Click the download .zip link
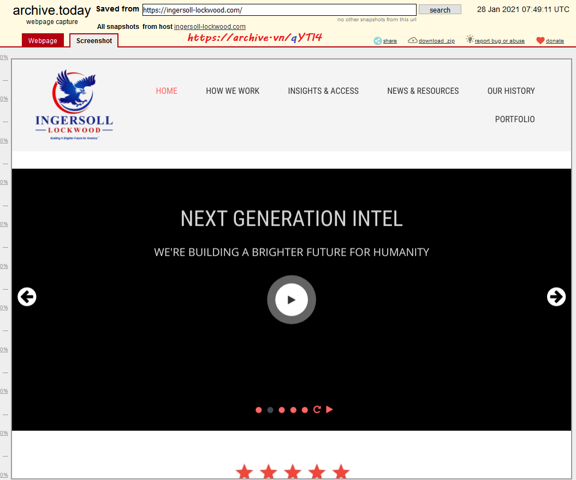 [x=436, y=41]
